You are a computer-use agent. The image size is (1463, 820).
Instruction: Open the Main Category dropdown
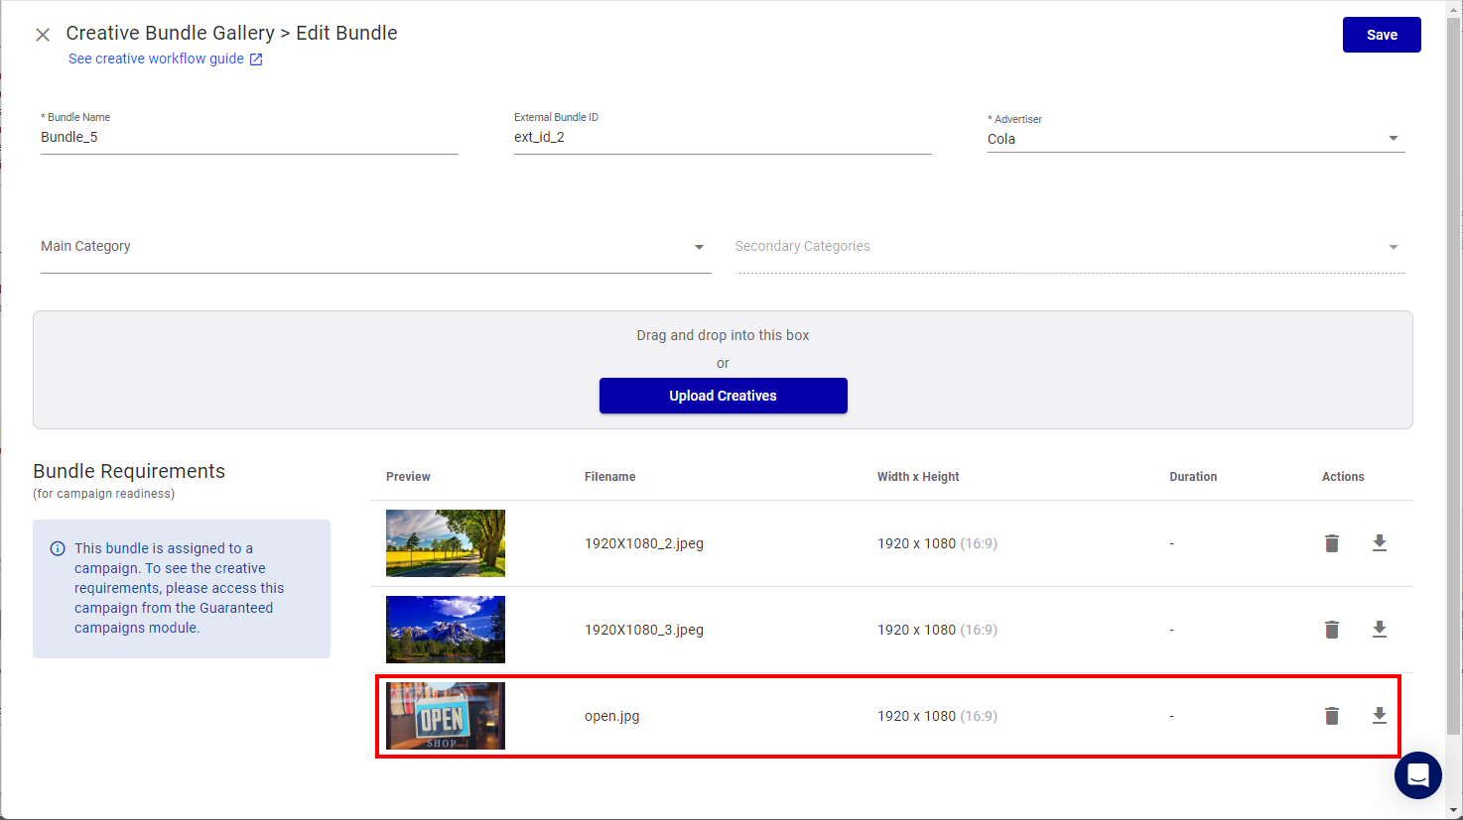[699, 247]
